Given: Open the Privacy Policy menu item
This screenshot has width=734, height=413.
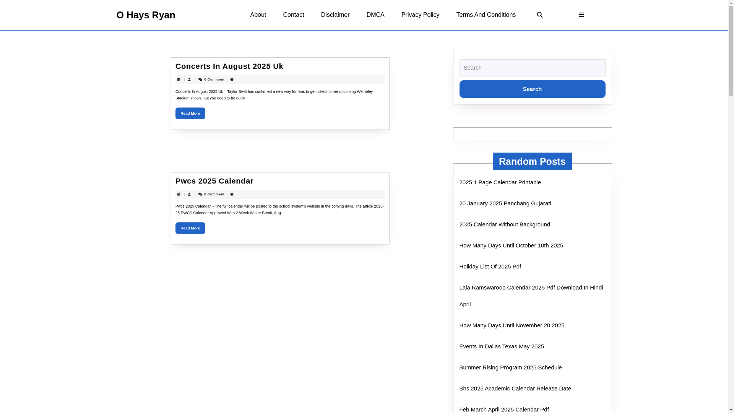Looking at the screenshot, I should click(420, 15).
